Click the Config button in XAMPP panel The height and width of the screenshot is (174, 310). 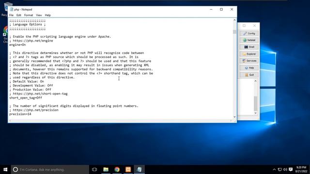[249, 33]
